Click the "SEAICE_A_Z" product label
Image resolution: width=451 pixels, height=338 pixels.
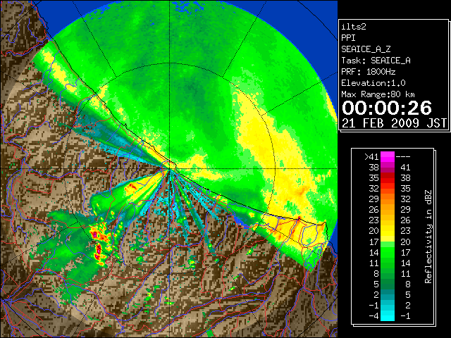pyautogui.click(x=366, y=49)
